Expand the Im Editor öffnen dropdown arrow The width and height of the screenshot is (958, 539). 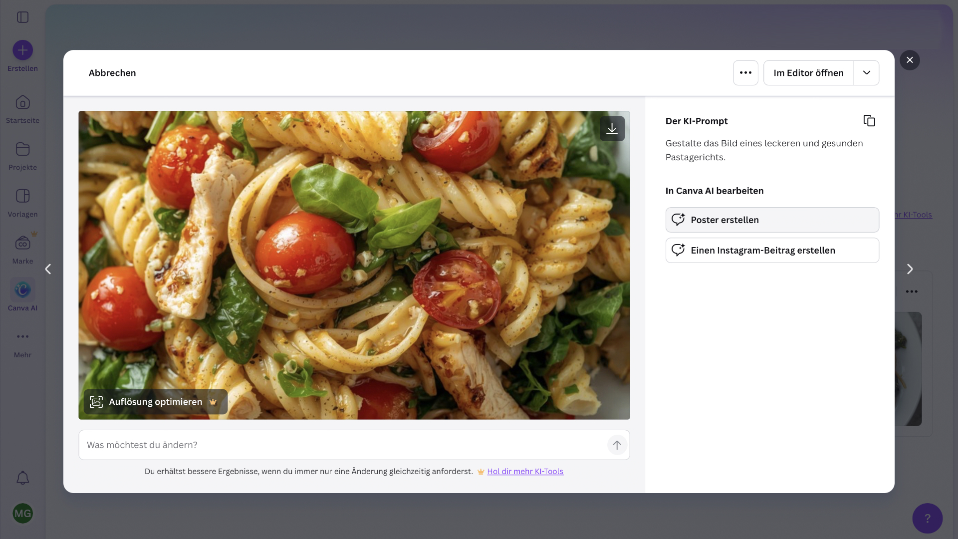click(867, 73)
